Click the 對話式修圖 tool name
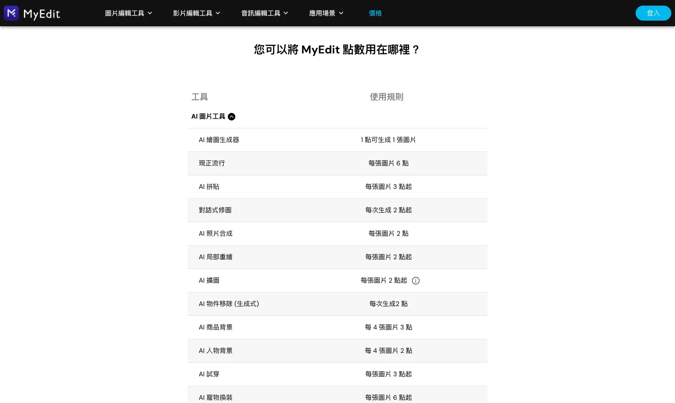The width and height of the screenshot is (675, 403). (215, 210)
